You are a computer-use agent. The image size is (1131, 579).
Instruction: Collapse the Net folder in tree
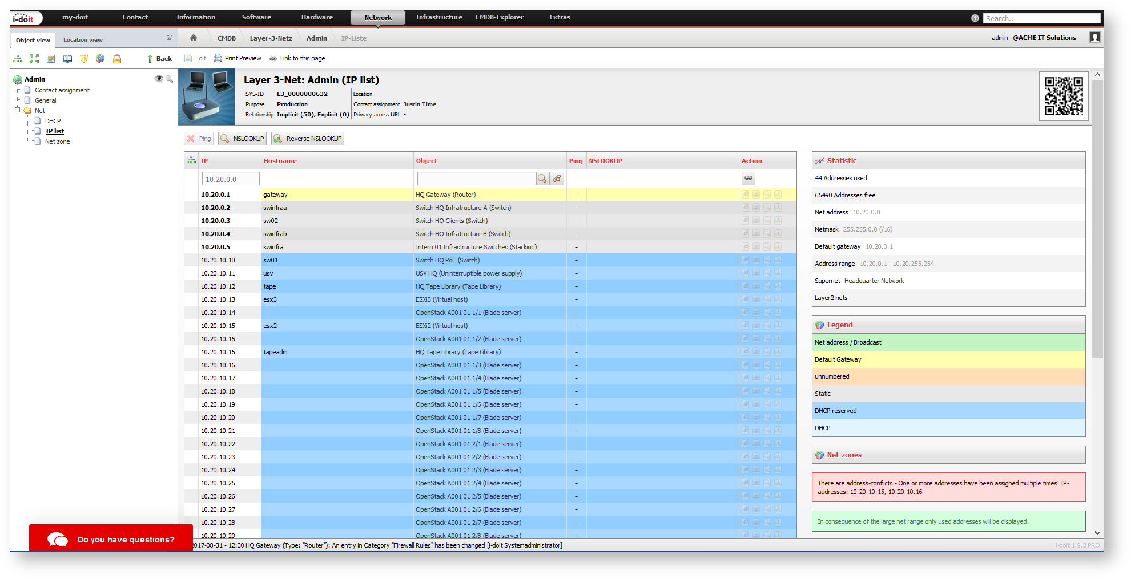coord(17,110)
